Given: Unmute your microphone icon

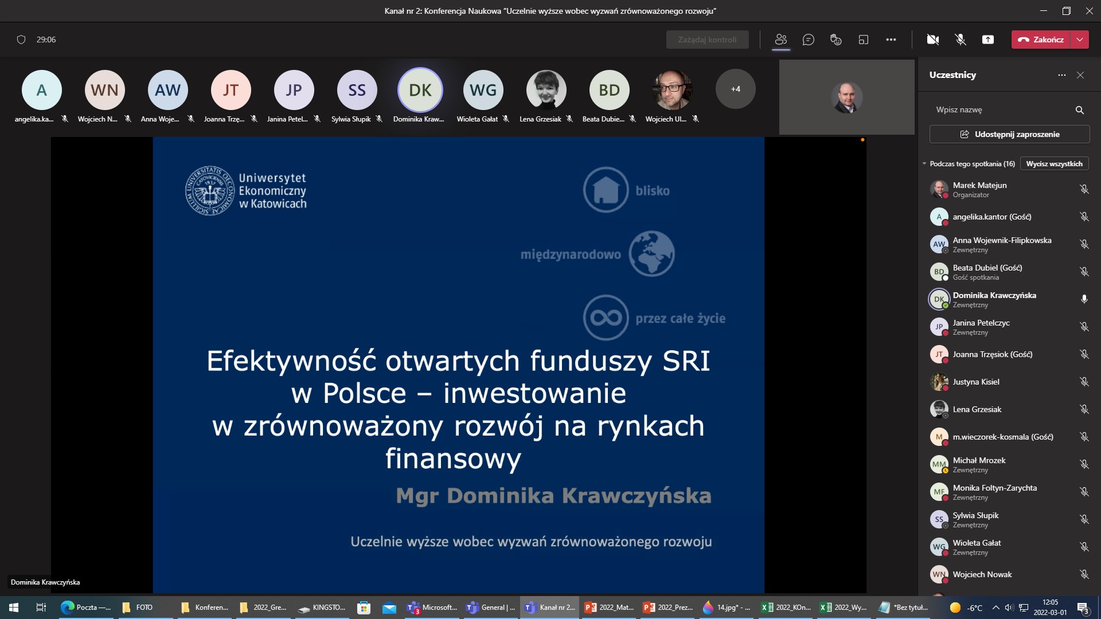Looking at the screenshot, I should point(959,40).
